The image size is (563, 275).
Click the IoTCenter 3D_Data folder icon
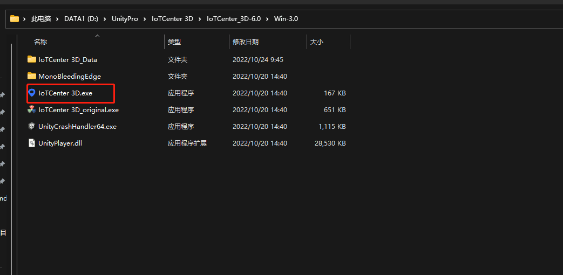(32, 59)
